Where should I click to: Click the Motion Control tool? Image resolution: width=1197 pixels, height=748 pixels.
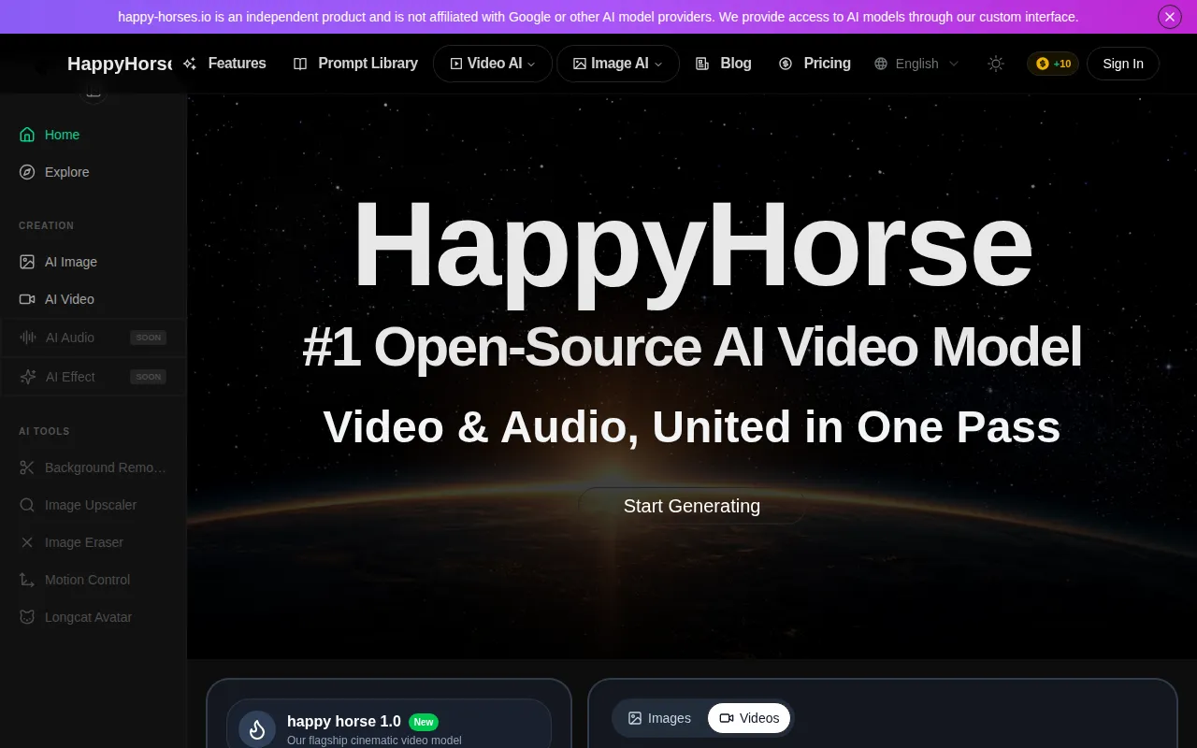87,580
